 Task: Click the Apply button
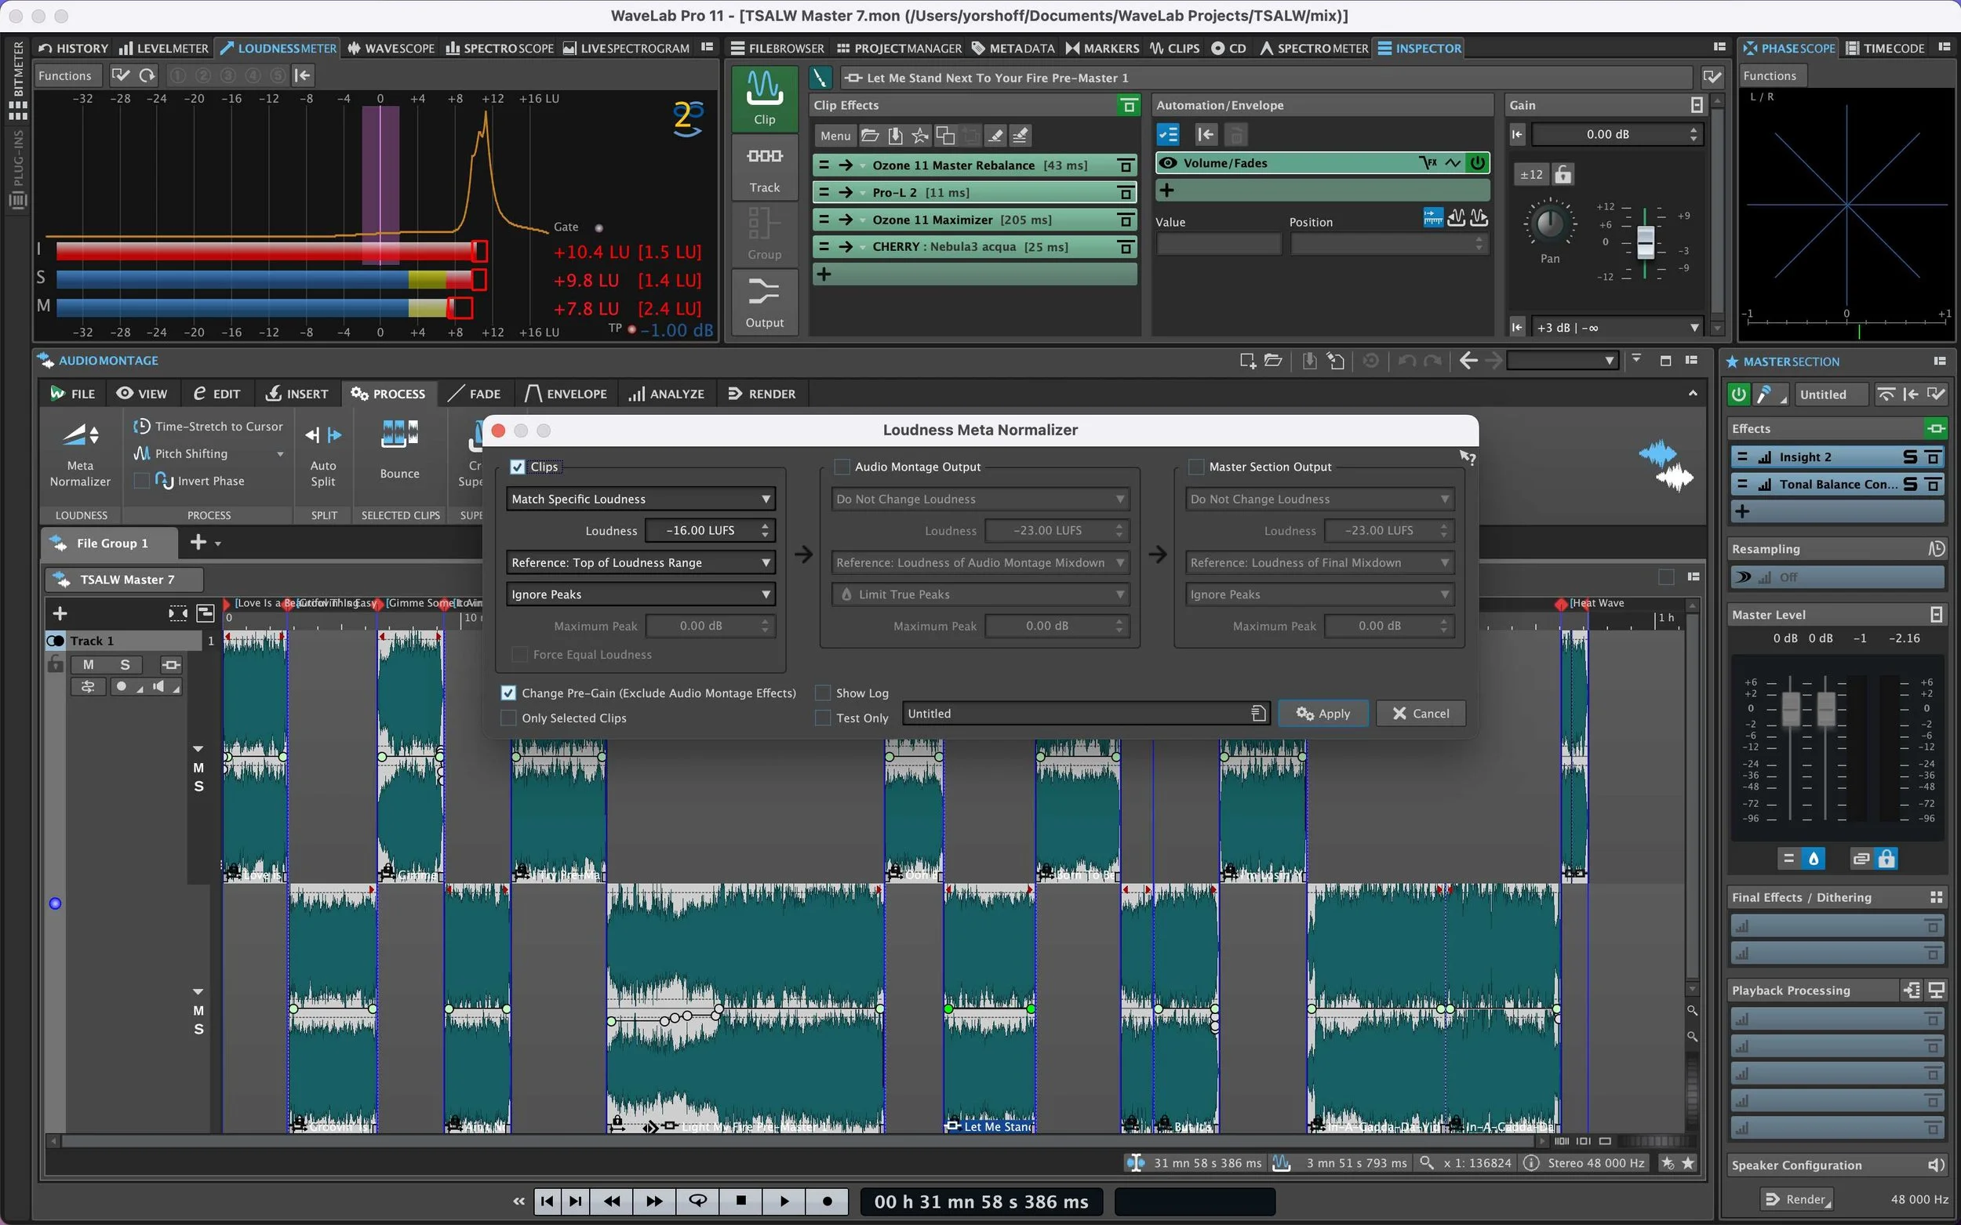tap(1322, 713)
